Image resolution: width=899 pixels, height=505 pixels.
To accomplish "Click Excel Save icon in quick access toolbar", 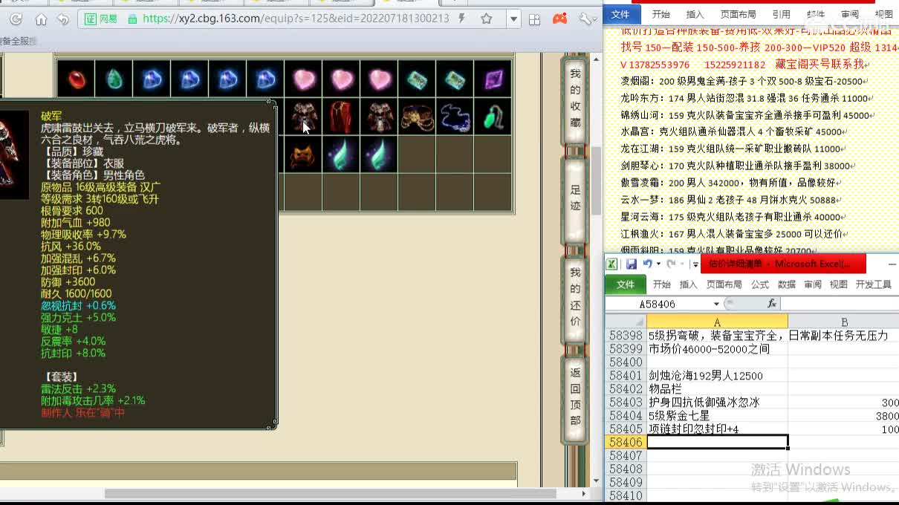I will coord(631,264).
